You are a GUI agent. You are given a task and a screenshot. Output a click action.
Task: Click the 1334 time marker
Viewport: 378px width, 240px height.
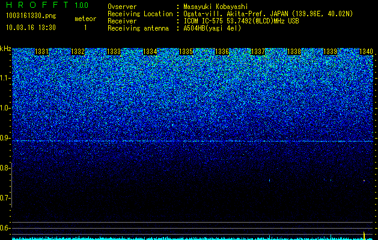click(x=150, y=52)
